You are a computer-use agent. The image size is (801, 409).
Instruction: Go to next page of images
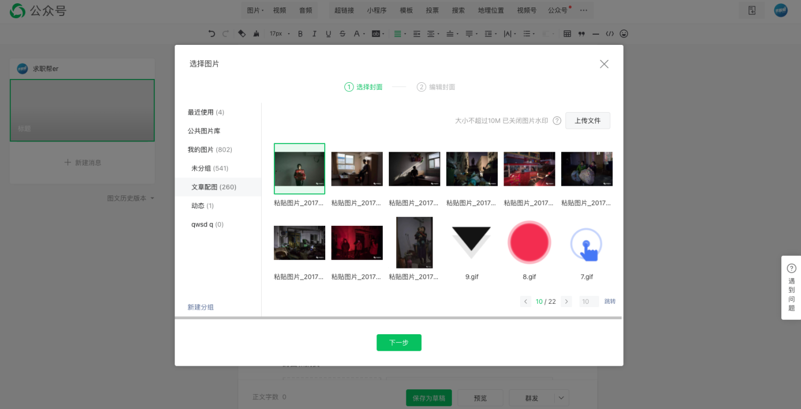[567, 302]
